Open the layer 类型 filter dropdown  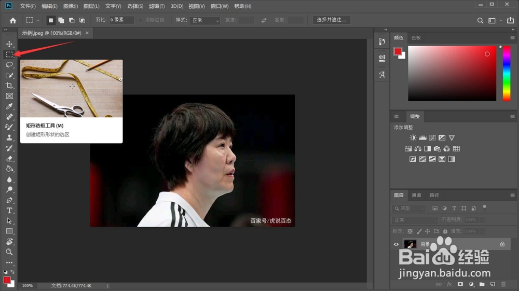click(x=409, y=209)
